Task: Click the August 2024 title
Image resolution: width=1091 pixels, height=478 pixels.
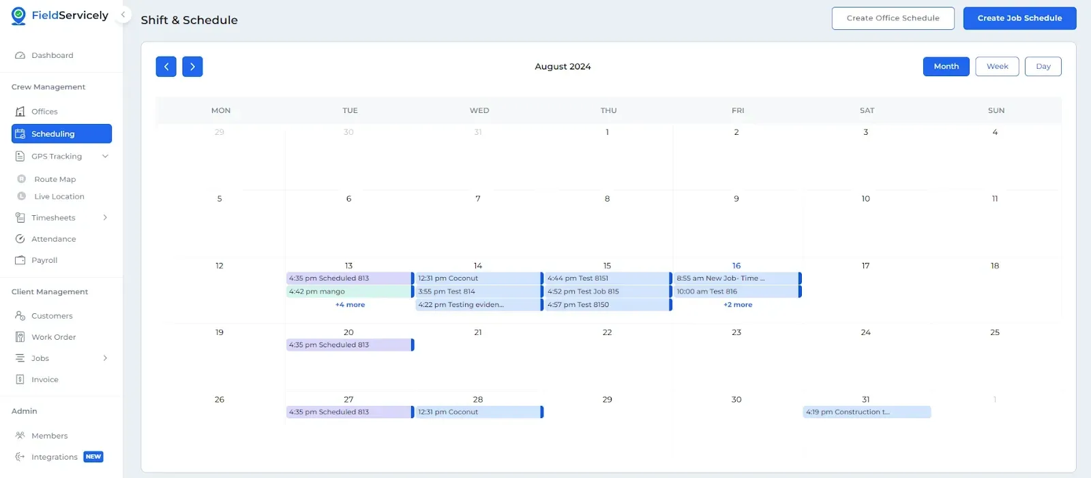Action: click(563, 67)
